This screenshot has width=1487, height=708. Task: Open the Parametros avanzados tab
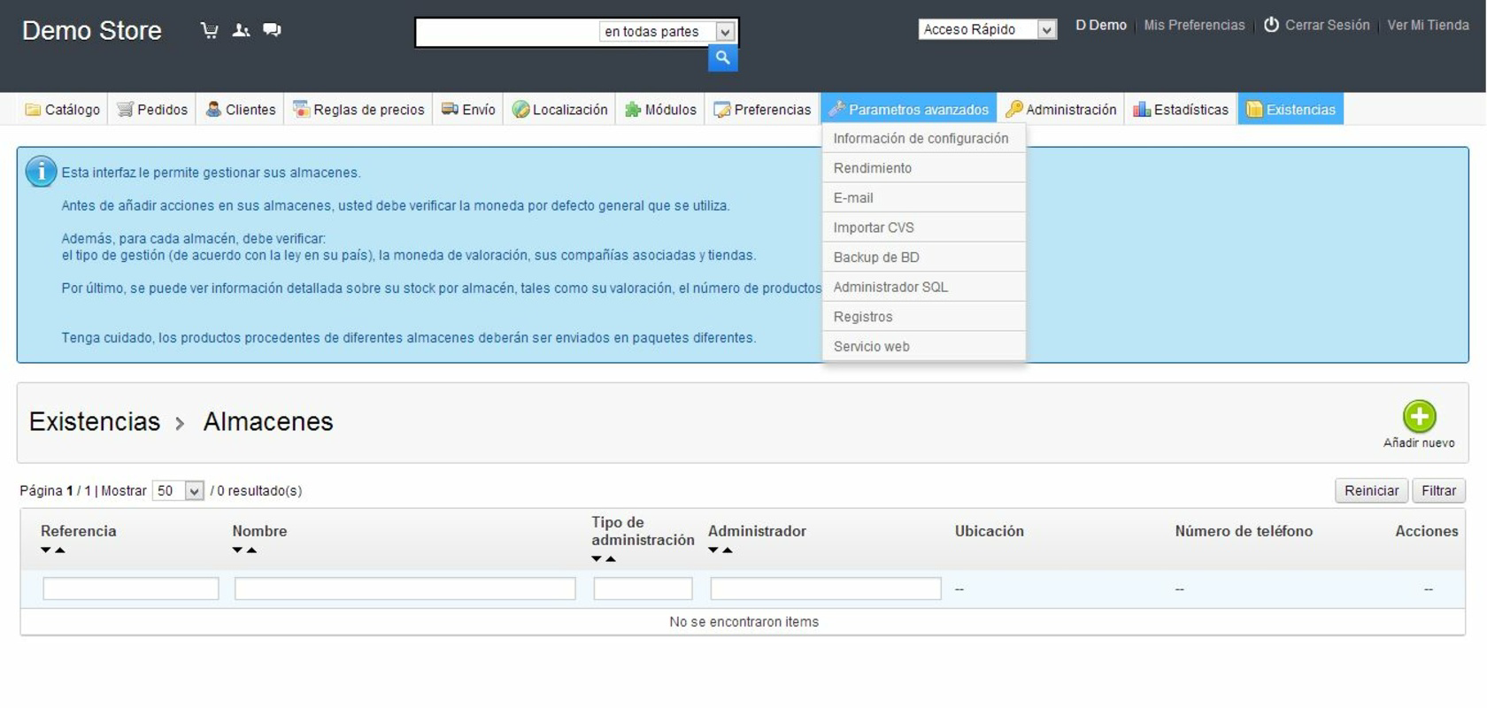[x=908, y=109]
